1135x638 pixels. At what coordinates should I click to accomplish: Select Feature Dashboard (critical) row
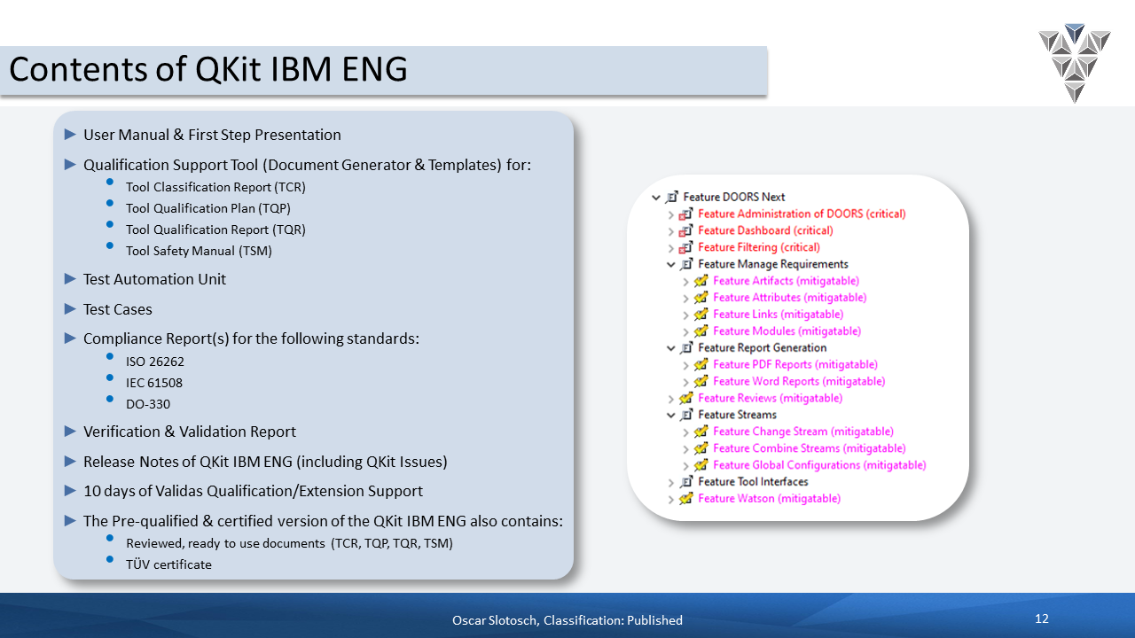pos(765,230)
